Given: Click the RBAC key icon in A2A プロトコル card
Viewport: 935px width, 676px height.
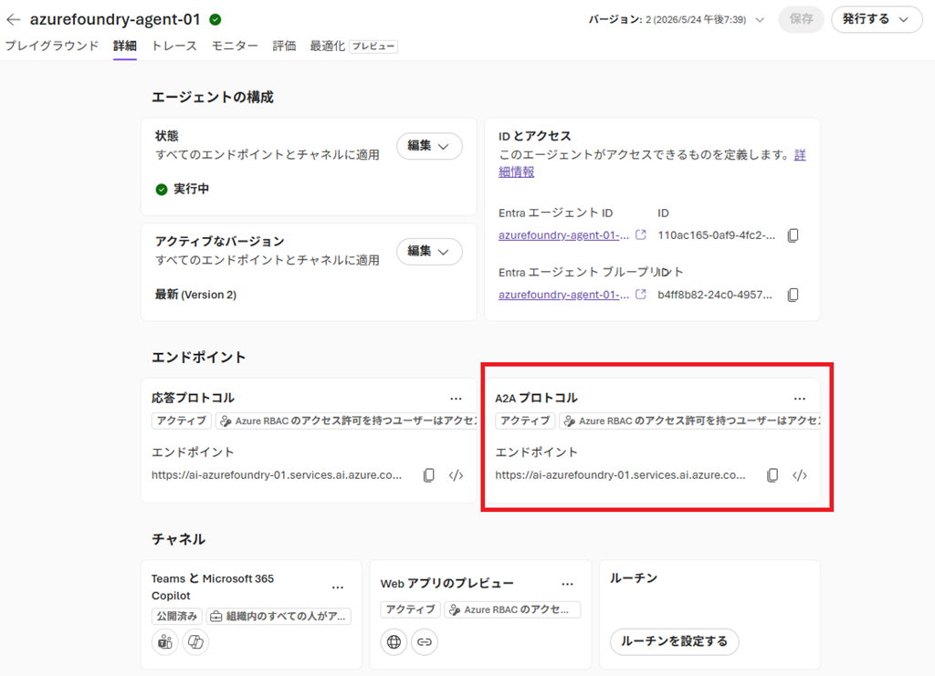Looking at the screenshot, I should [570, 421].
